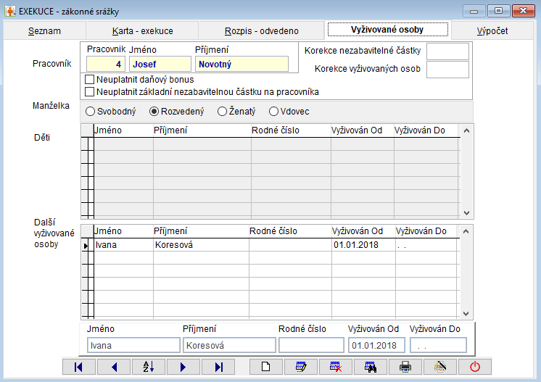Click the empty bottom Rodné číslo field
This screenshot has height=382, width=541.
[312, 345]
